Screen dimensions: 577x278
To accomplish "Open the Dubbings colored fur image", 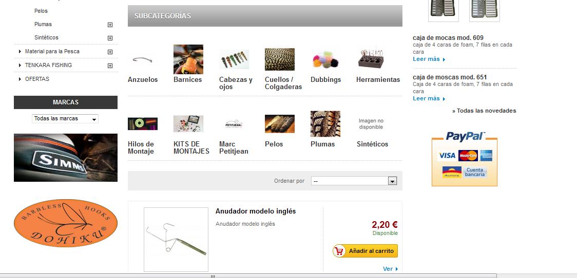I will pos(325,59).
